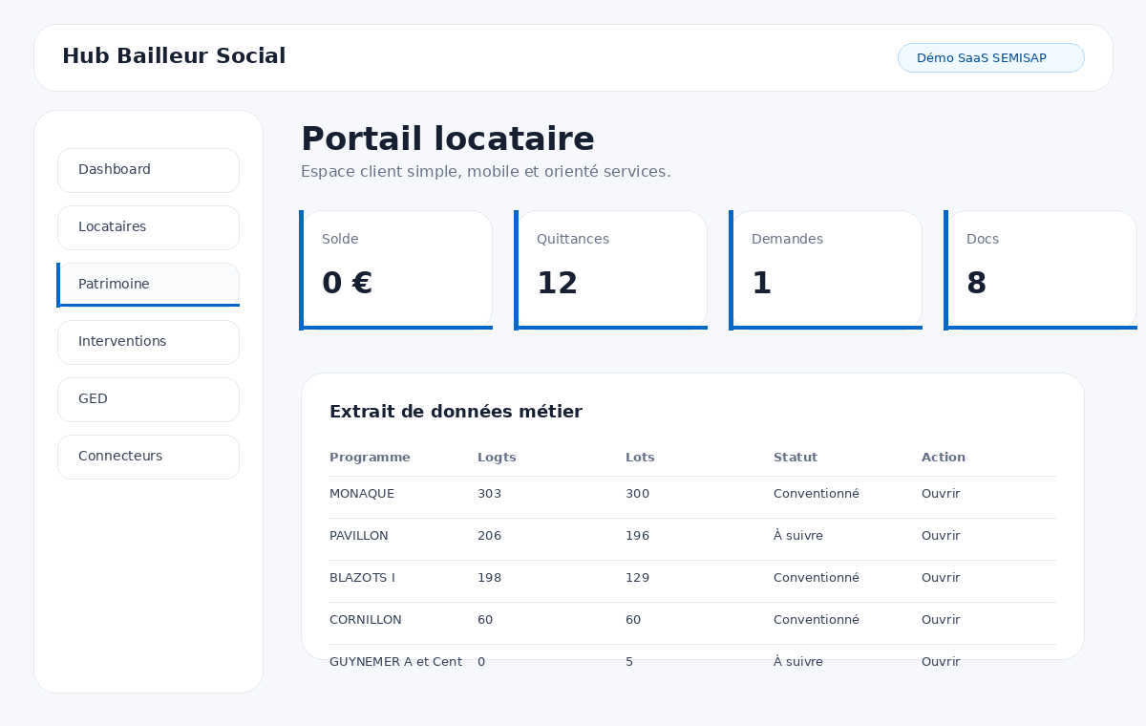The image size is (1146, 726).
Task: Click Ouvrir for BLAZOTS I
Action: (941, 578)
